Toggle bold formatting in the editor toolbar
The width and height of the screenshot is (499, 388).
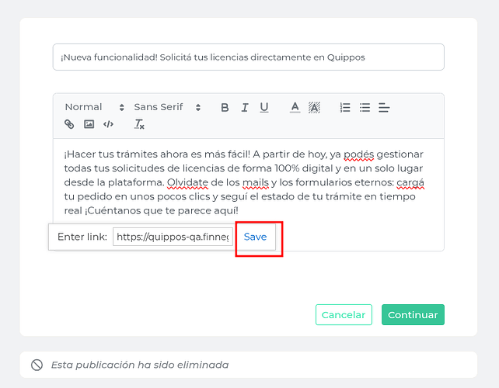point(225,108)
